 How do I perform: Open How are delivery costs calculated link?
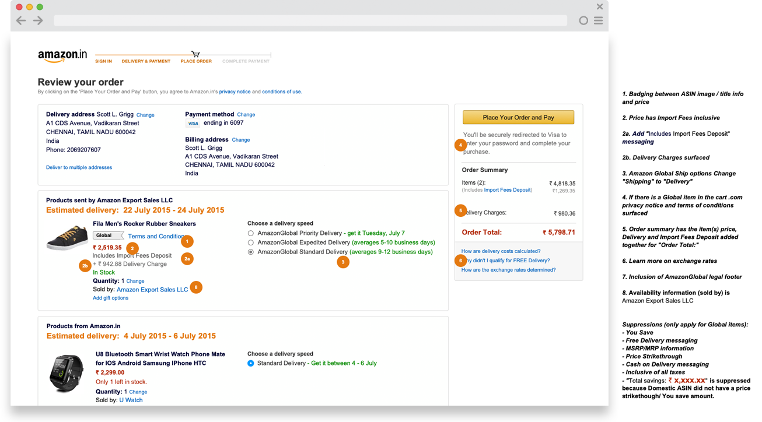501,251
